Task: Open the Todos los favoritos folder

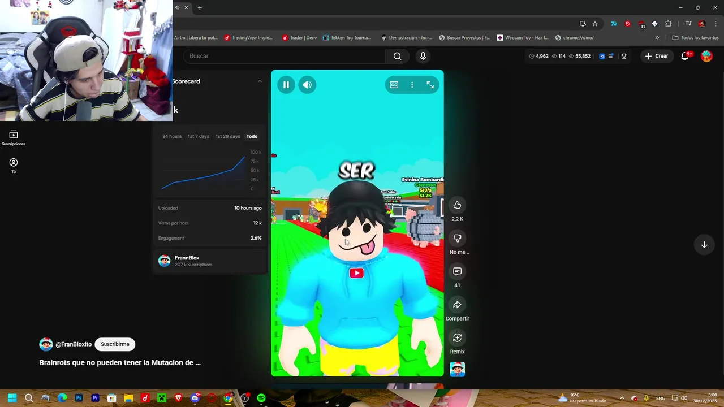Action: pyautogui.click(x=695, y=38)
